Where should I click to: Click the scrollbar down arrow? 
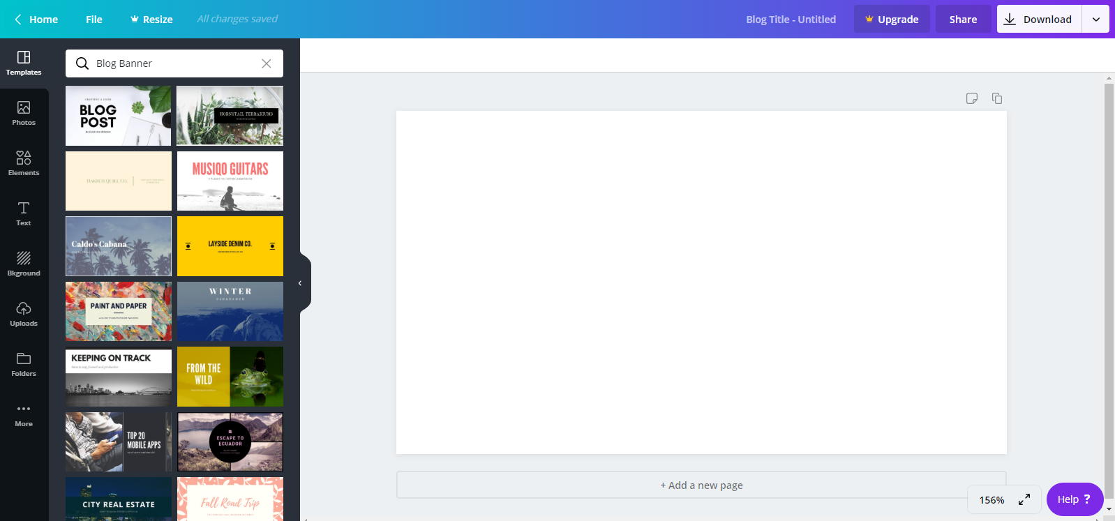click(1109, 508)
